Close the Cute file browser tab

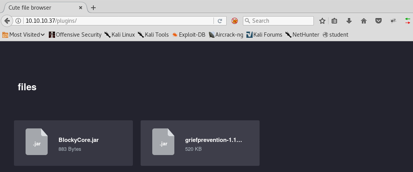coord(81,8)
